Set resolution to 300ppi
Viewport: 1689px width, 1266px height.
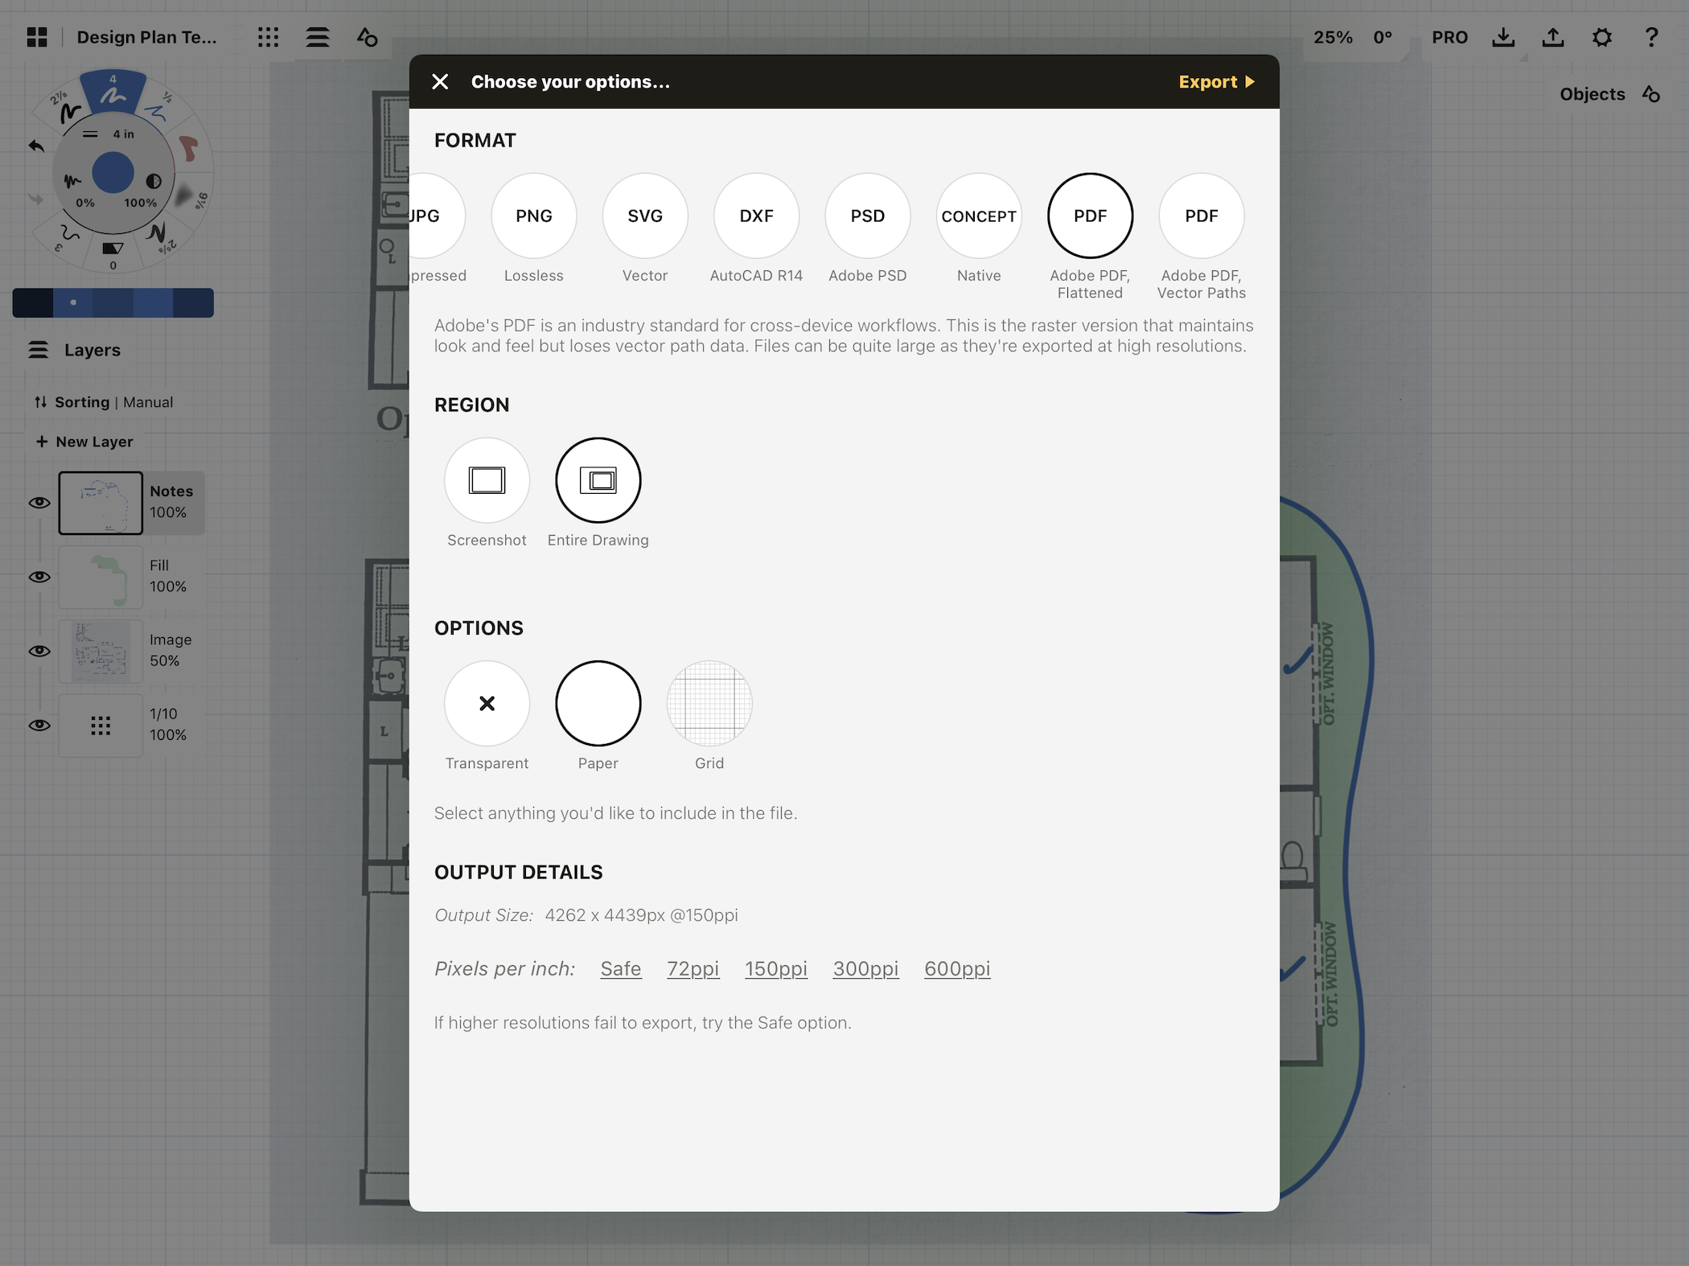coord(865,968)
